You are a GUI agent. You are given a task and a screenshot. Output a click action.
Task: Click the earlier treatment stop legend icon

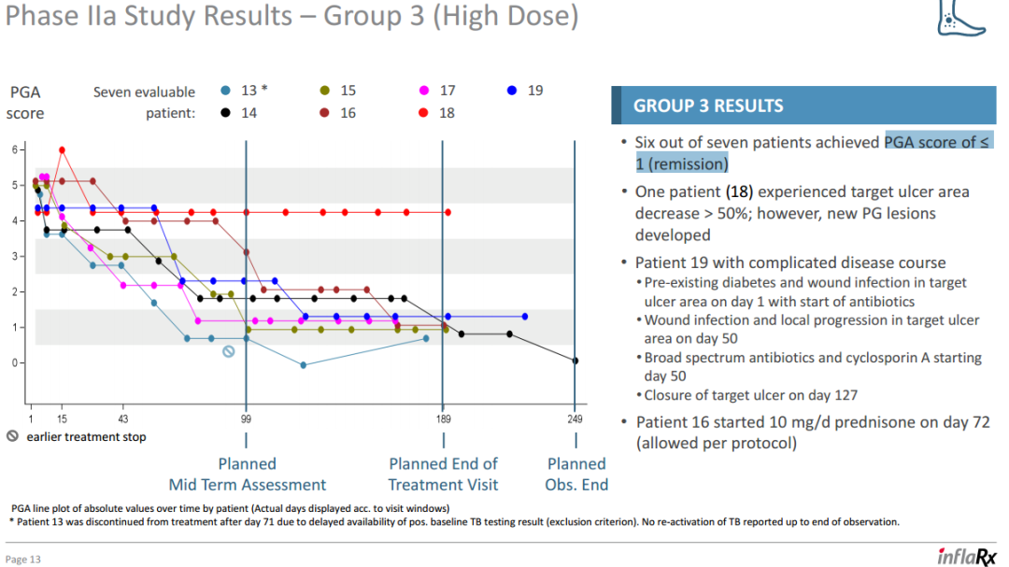12,436
